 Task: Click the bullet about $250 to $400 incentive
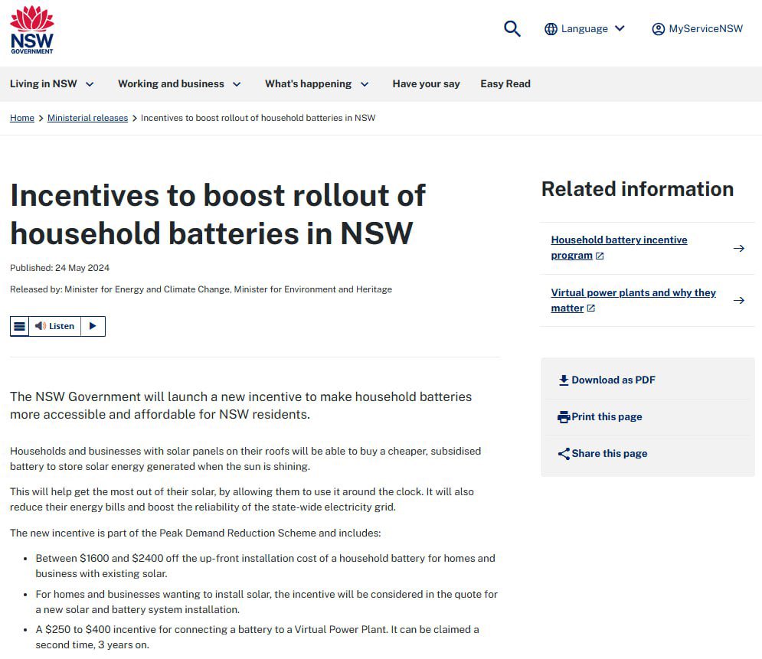coord(257,637)
